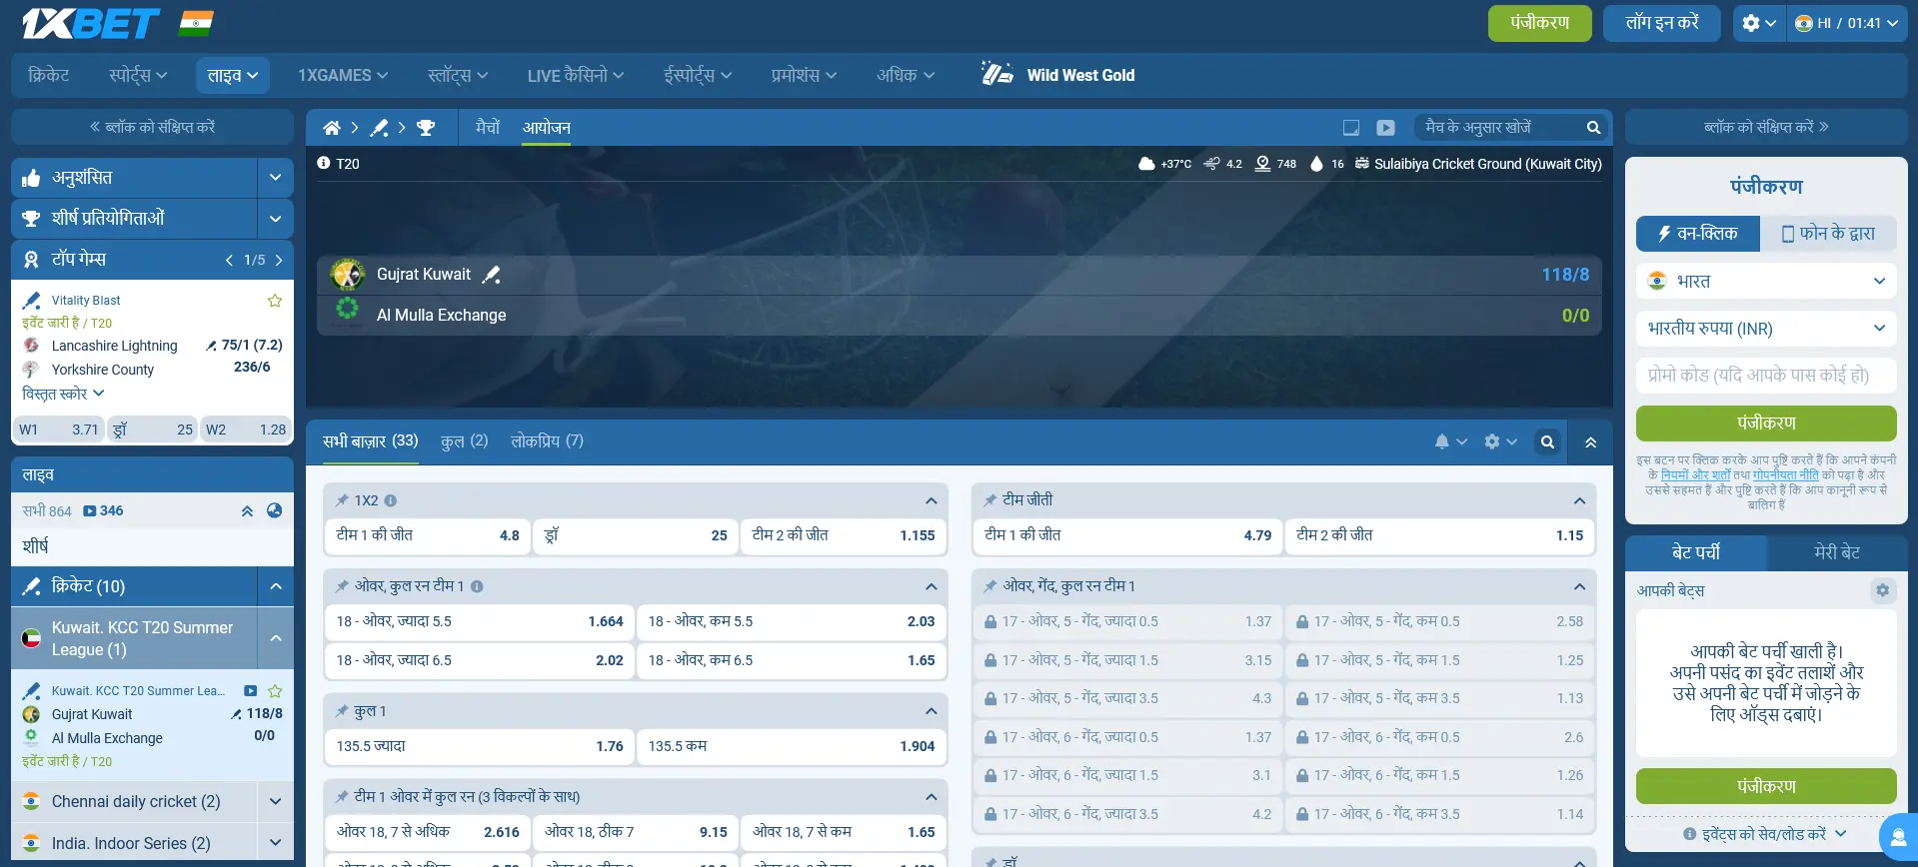The height and width of the screenshot is (867, 1918).
Task: Click the gear icon in markets bar
Action: (1492, 441)
